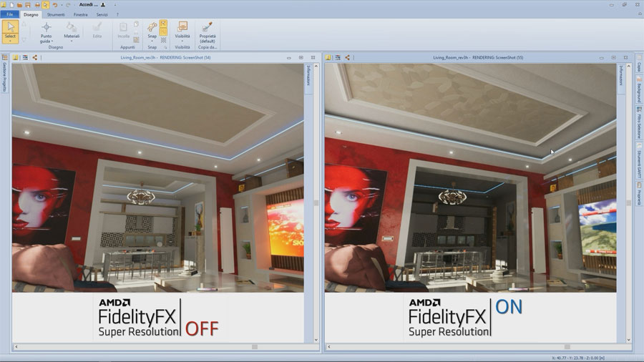This screenshot has width=644, height=362.
Task: Click scroll-down arrow in ScreenShot (54) view
Action: tap(316, 340)
